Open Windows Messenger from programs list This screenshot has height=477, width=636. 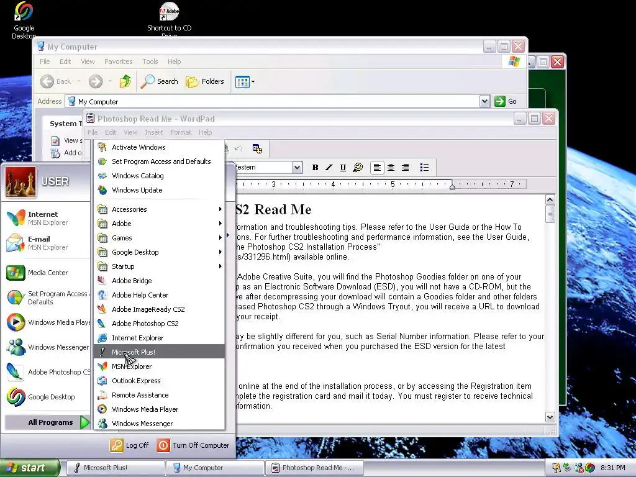coord(160,424)
